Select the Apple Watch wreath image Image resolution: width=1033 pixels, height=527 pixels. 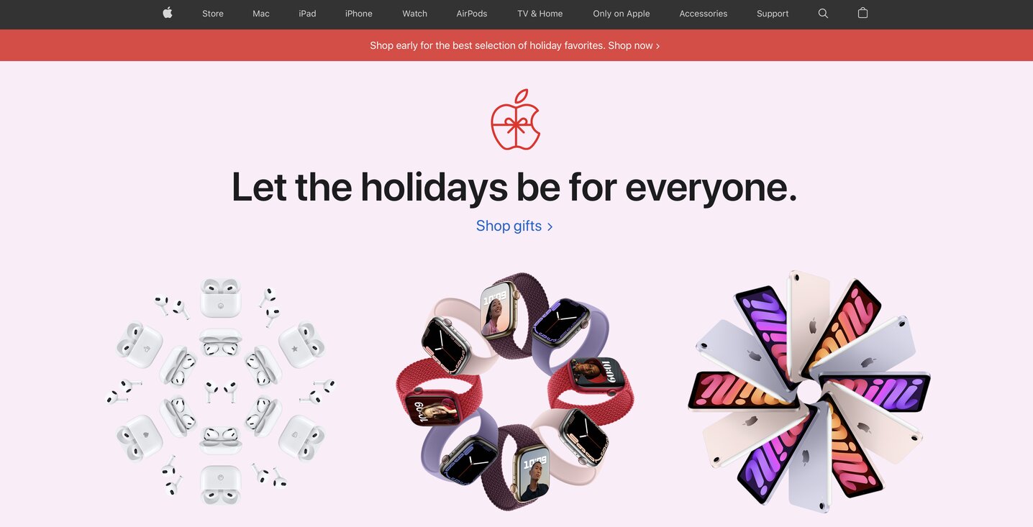point(515,391)
